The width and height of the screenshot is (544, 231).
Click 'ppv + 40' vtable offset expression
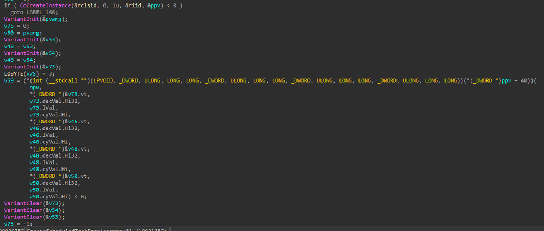point(513,80)
